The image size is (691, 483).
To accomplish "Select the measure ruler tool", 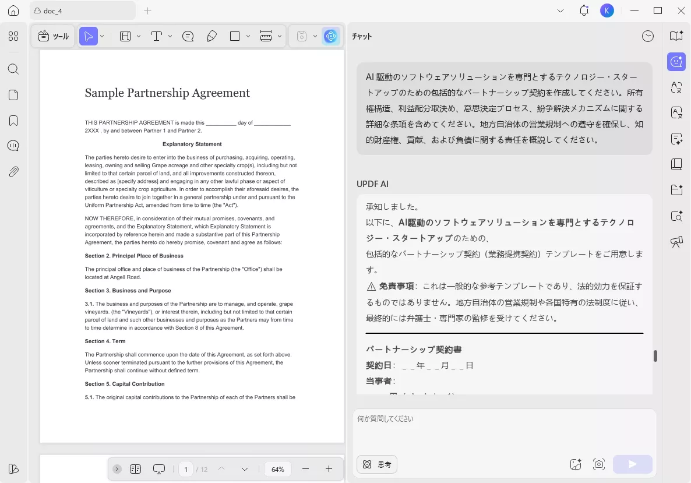I will 266,36.
